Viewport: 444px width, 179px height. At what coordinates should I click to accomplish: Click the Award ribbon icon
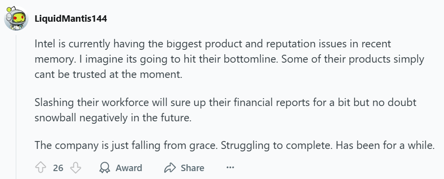(x=105, y=168)
